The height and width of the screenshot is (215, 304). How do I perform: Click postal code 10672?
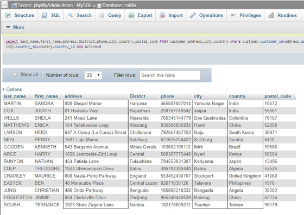(x=271, y=103)
